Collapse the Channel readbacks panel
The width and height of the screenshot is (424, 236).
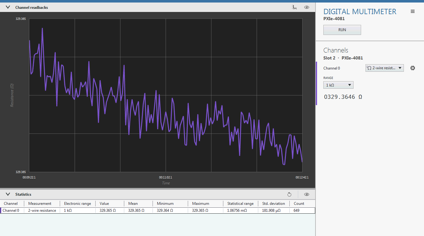(8, 7)
